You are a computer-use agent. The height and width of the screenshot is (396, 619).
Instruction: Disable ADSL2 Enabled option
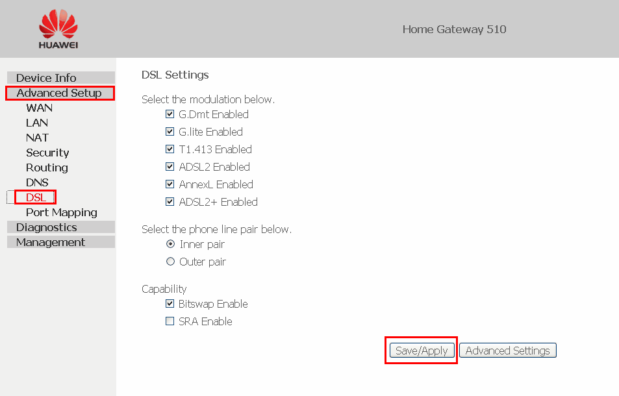tap(170, 167)
